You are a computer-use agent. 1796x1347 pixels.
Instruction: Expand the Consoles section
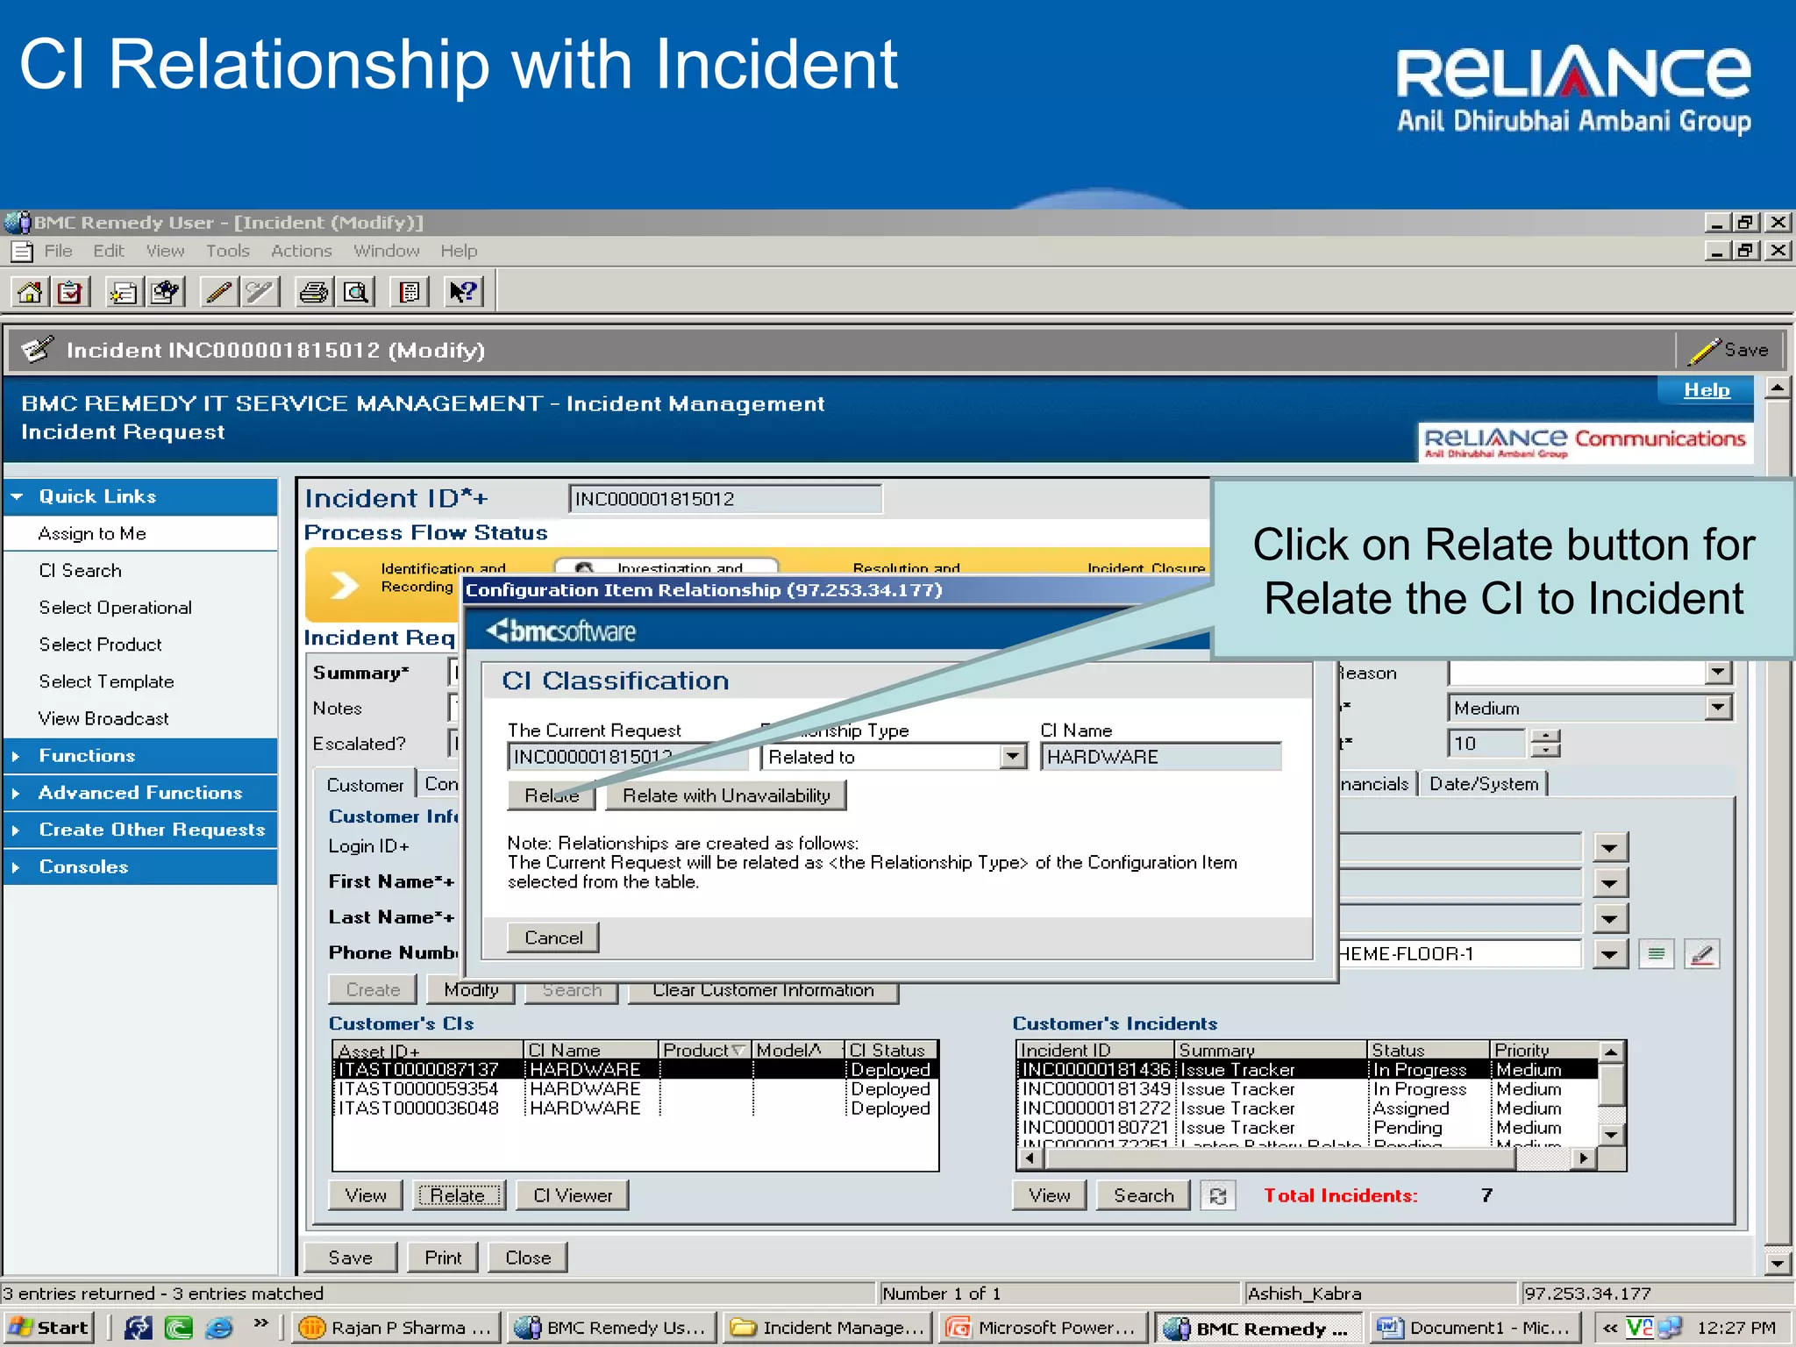(140, 866)
